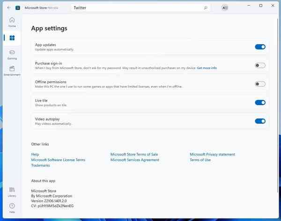Open the Trademarks link

coord(40,165)
